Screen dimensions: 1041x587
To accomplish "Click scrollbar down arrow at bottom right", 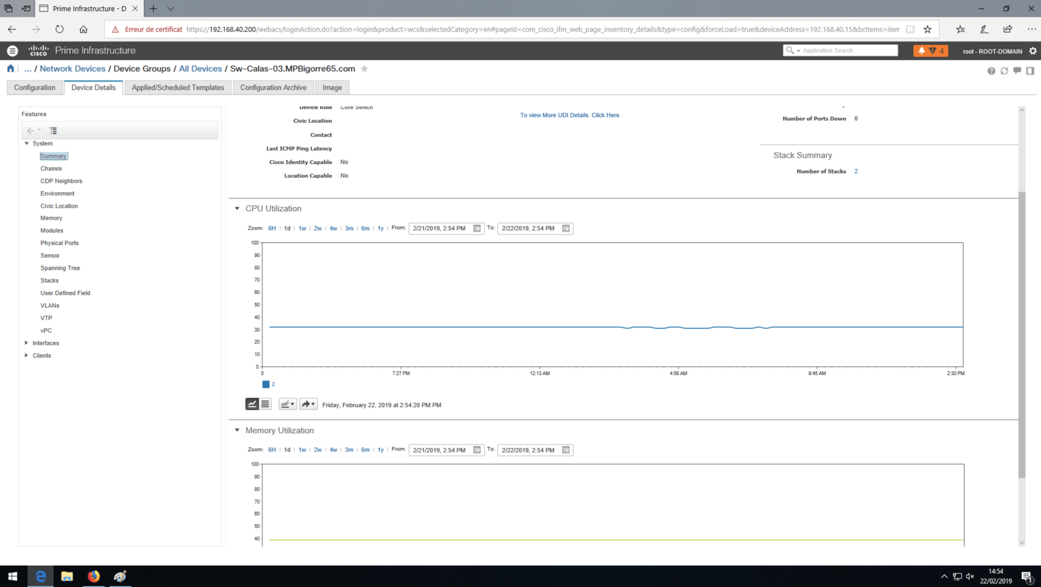I will (1021, 542).
